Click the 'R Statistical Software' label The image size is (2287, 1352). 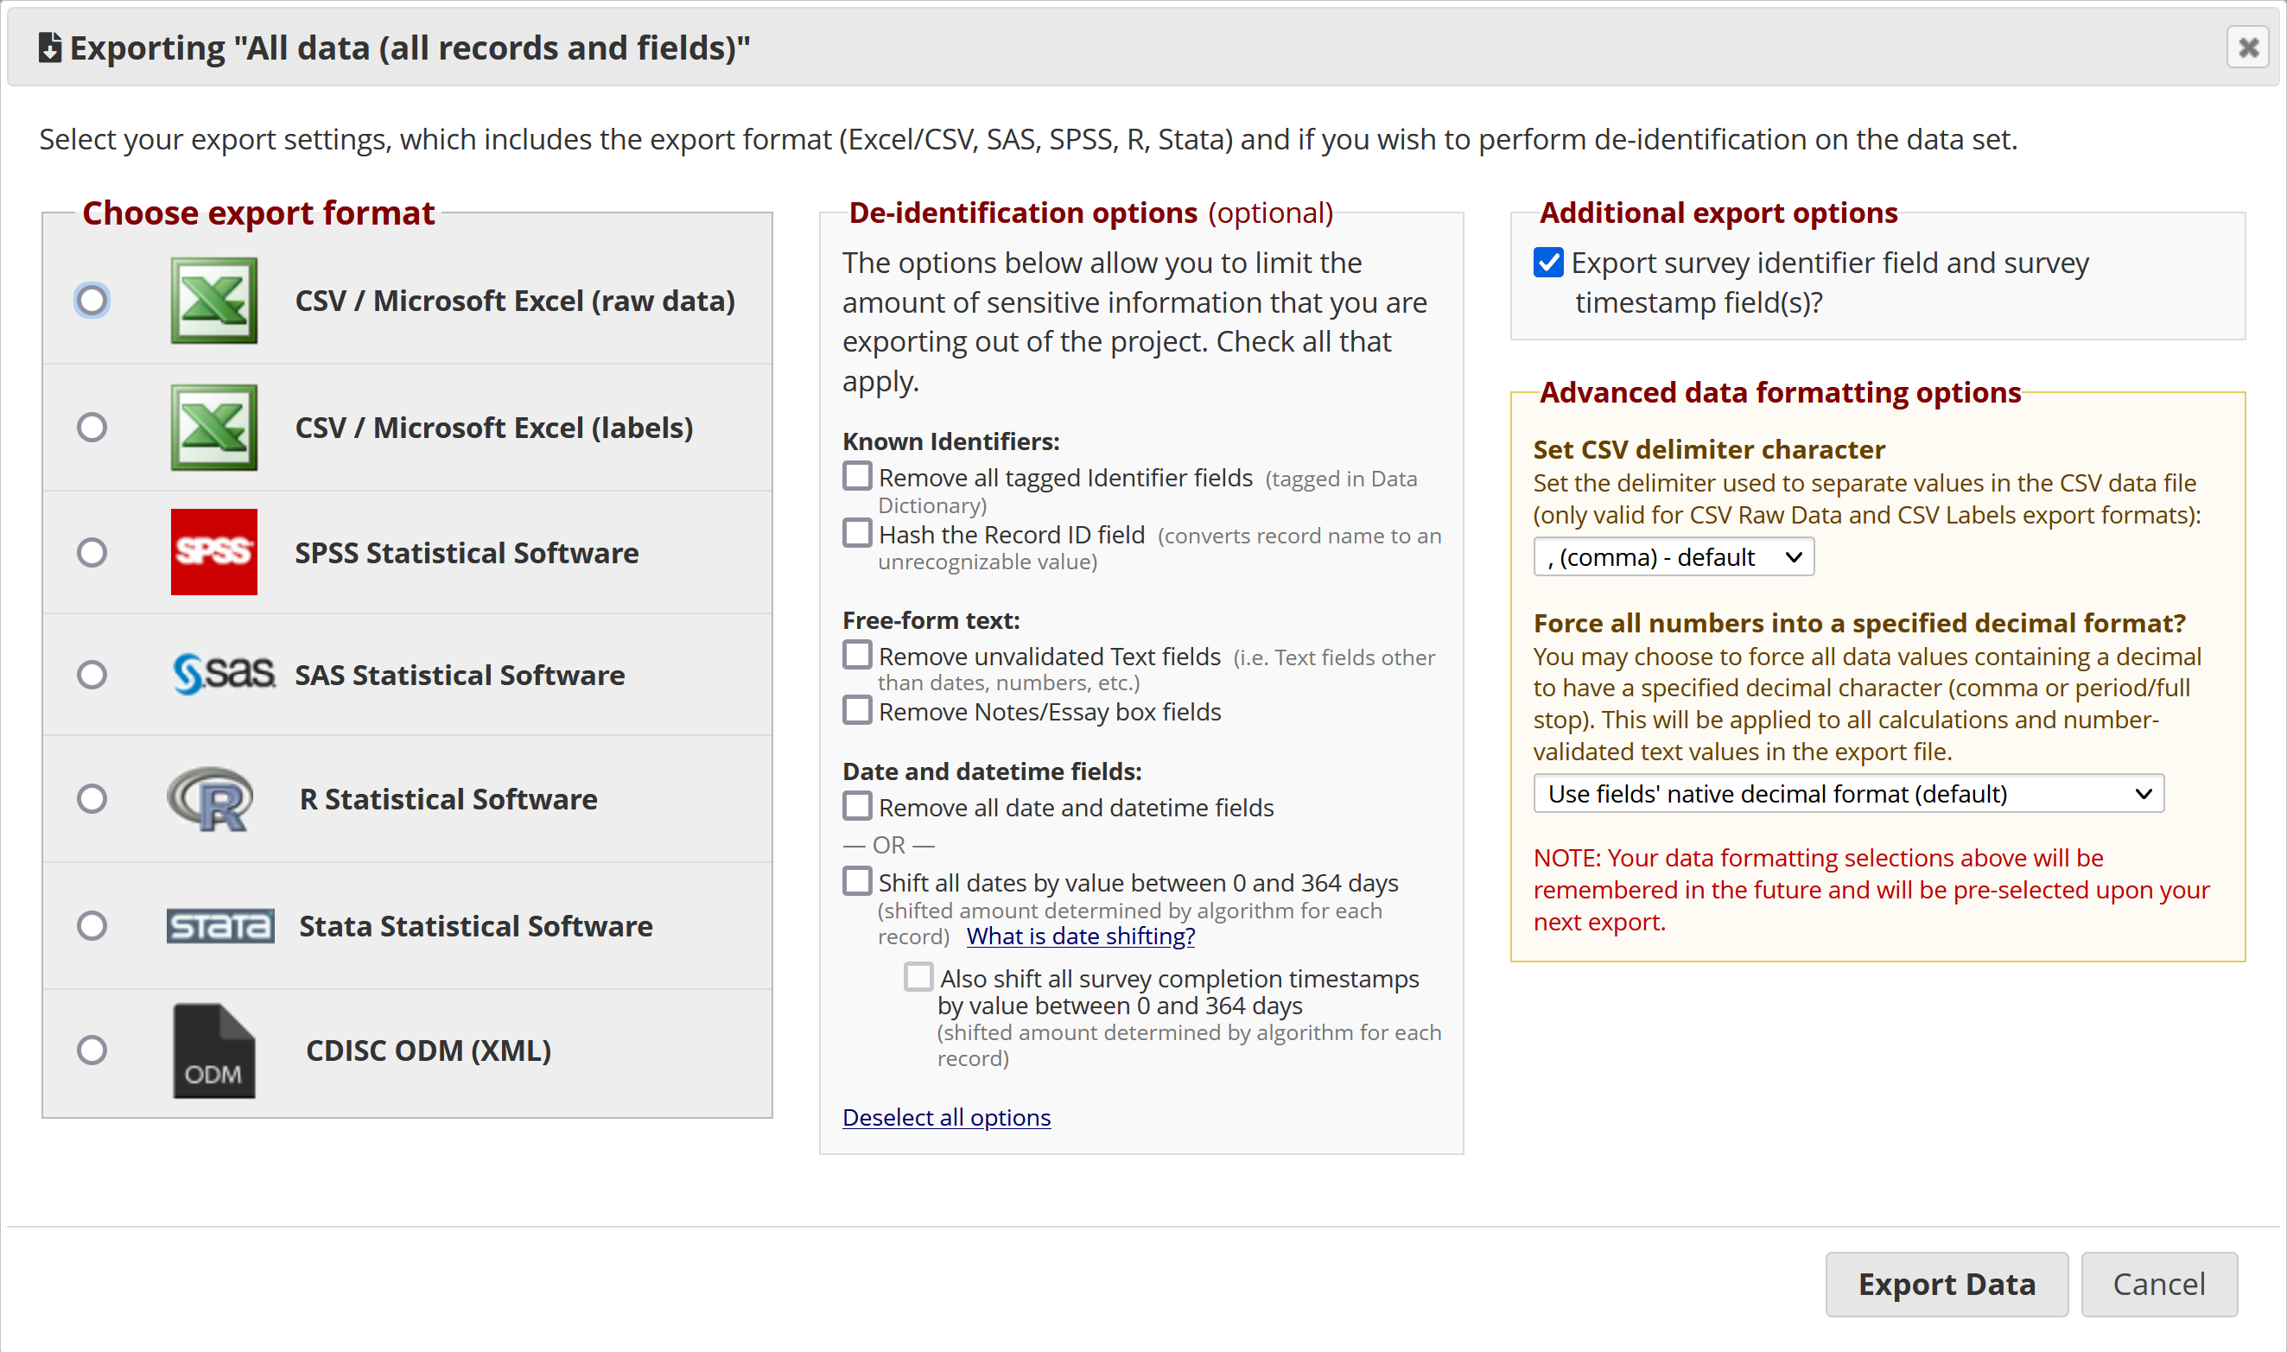(449, 799)
